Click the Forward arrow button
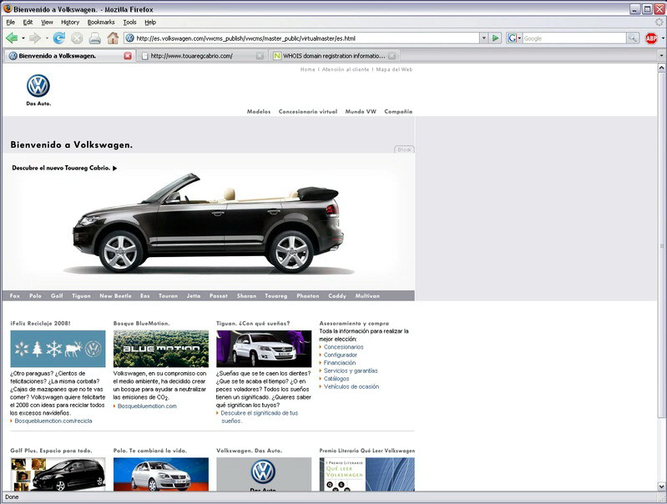Screen dimensions: 667x504 click(x=34, y=38)
